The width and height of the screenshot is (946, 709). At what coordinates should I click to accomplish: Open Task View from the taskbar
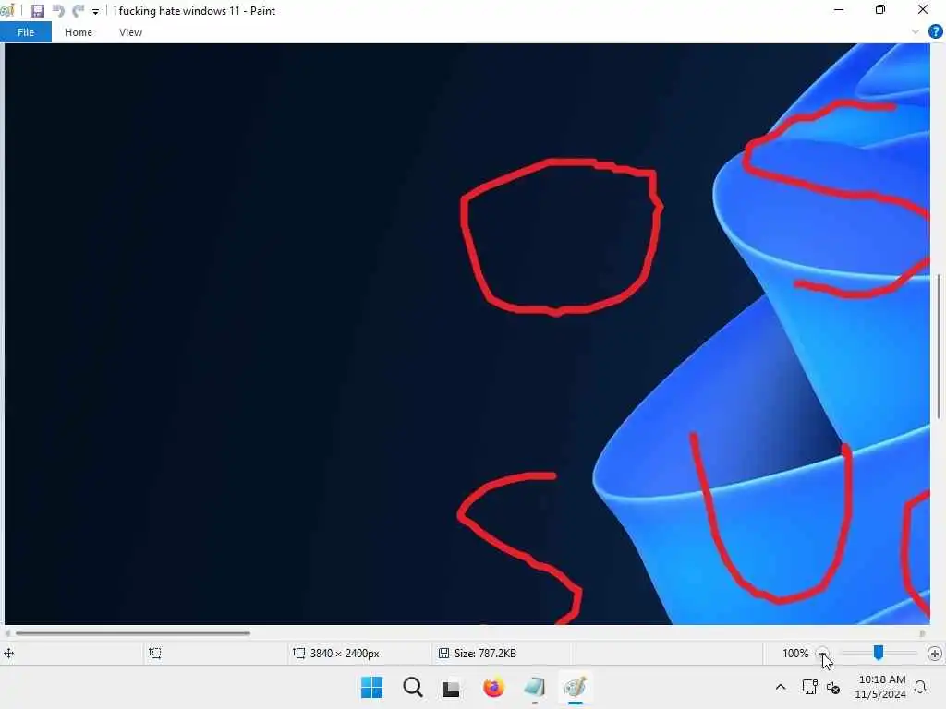click(451, 689)
